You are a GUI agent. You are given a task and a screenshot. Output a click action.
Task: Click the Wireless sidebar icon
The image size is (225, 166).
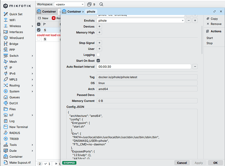(6, 26)
